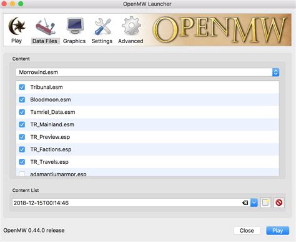The width and height of the screenshot is (296, 242).
Task: Click the yellow minimize window button
Action: pyautogui.click(x=12, y=4)
